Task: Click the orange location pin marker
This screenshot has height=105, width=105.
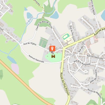Action: click(52, 48)
